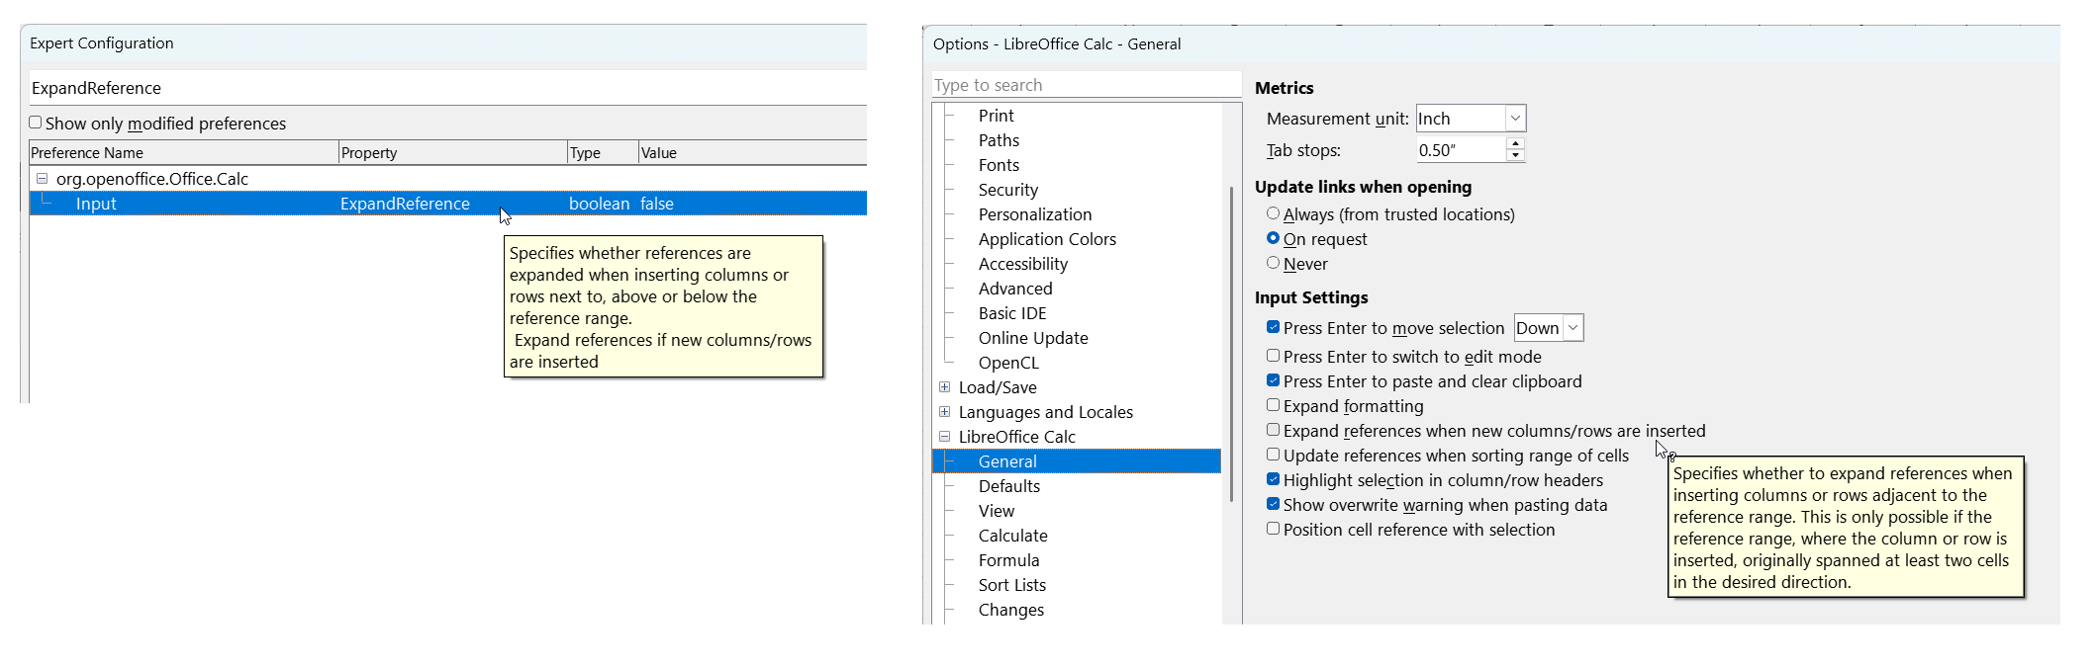Choose Never for updating links
This screenshot has width=2097, height=667.
[1274, 264]
